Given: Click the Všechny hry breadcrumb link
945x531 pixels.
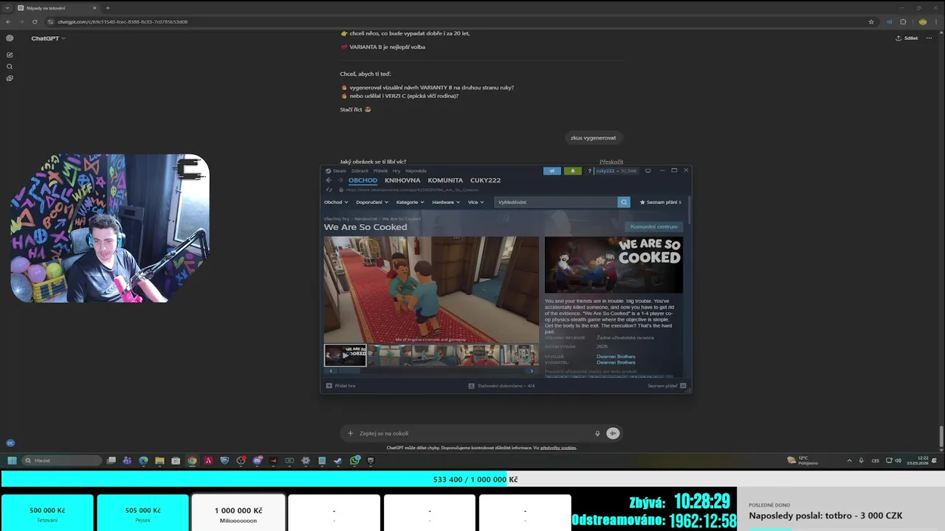Looking at the screenshot, I should [337, 218].
